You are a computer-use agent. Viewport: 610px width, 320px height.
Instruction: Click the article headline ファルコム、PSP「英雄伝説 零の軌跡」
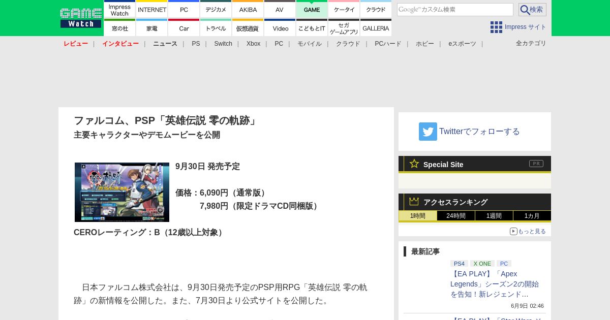click(166, 120)
